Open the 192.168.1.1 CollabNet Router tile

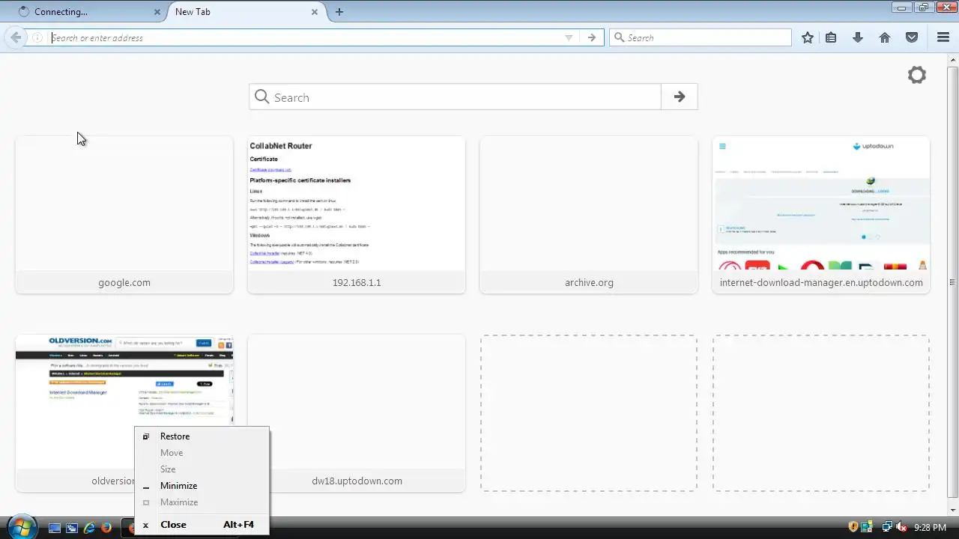(357, 215)
